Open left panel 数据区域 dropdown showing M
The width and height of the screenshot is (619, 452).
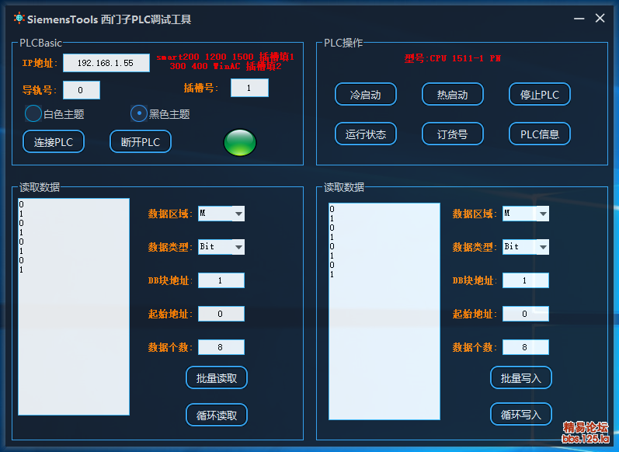(x=221, y=214)
